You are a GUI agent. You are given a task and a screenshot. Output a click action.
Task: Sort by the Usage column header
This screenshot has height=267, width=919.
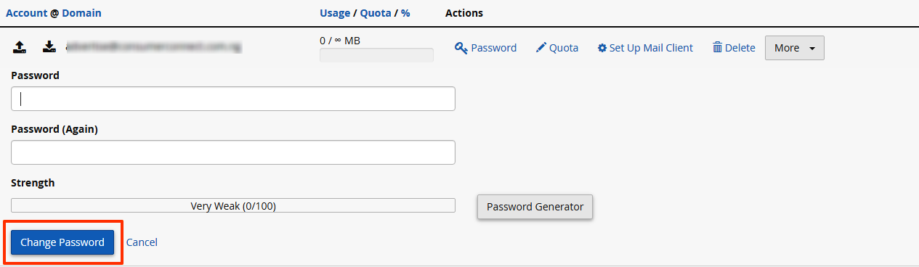[334, 13]
